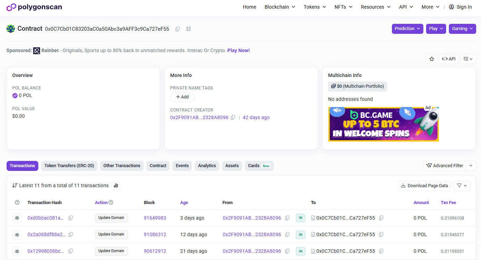Go to Home page
481x260 pixels.
coord(249,7)
